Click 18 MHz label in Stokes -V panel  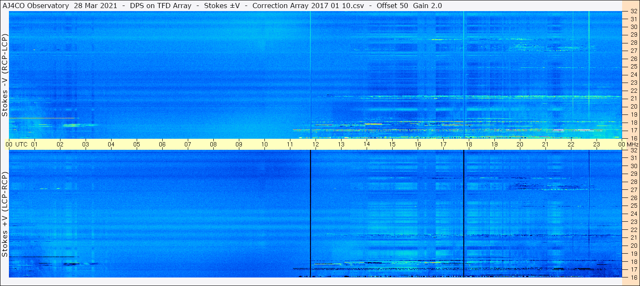634,122
